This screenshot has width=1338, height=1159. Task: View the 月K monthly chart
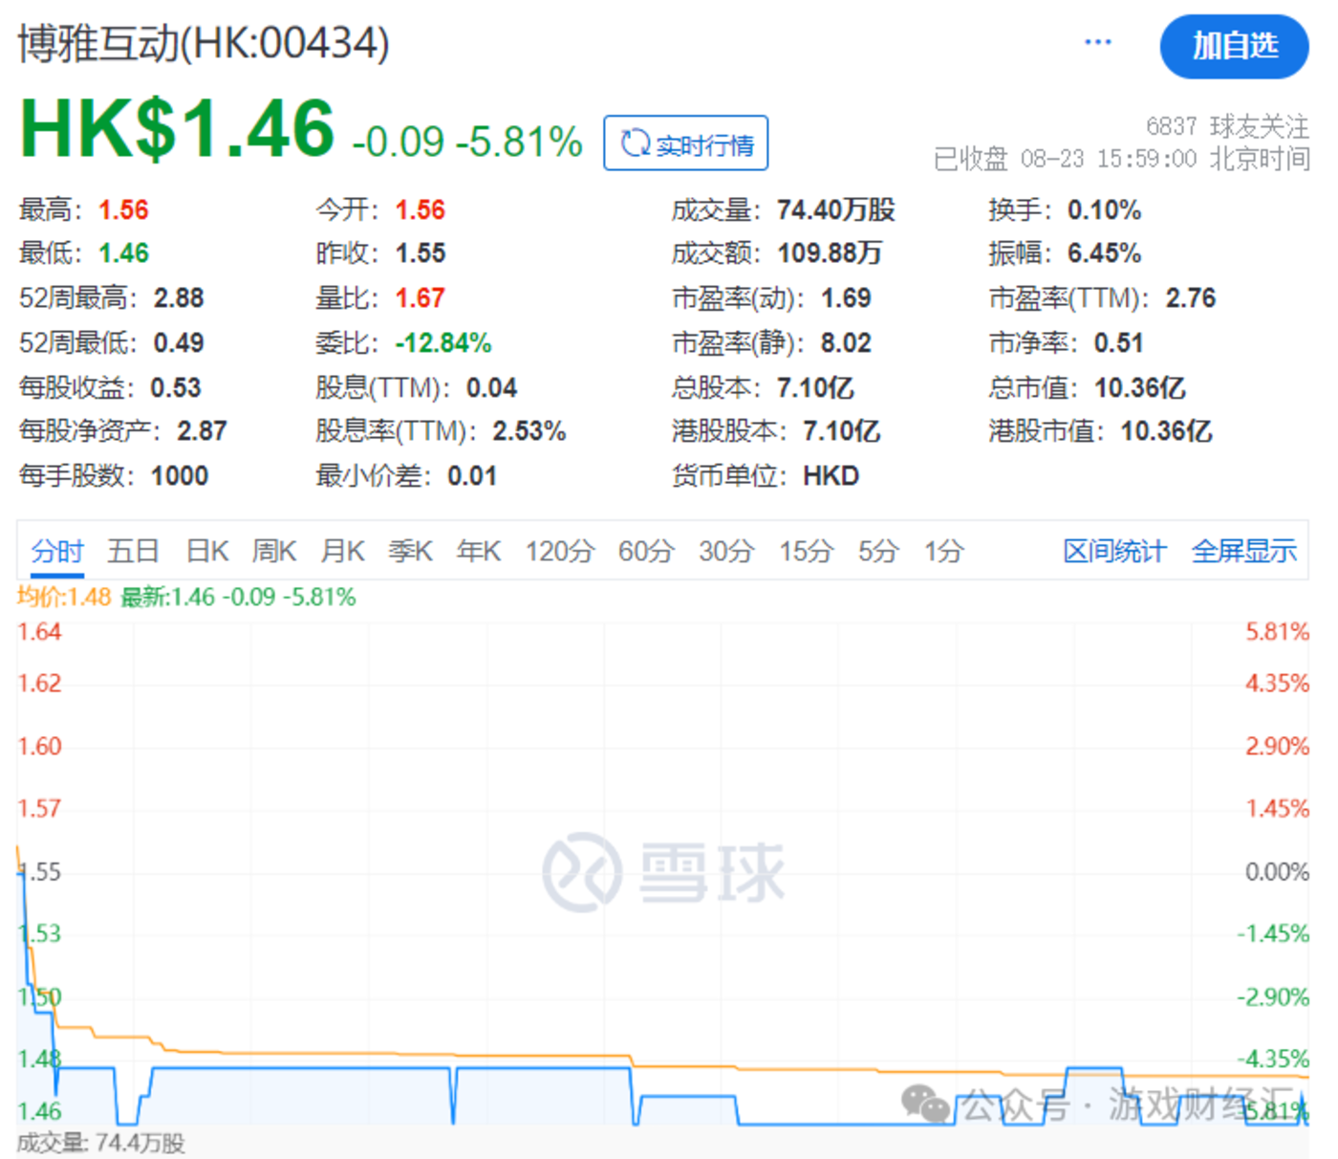(342, 551)
